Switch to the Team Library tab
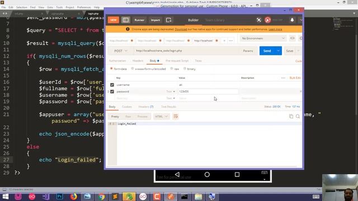The height and width of the screenshot is (201, 358). point(215,20)
